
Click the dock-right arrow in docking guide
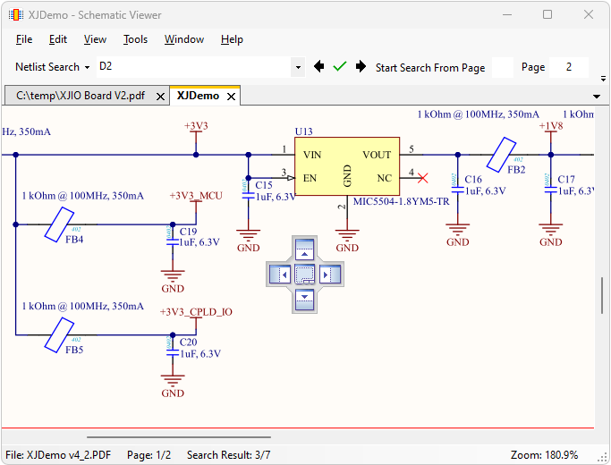tap(329, 275)
